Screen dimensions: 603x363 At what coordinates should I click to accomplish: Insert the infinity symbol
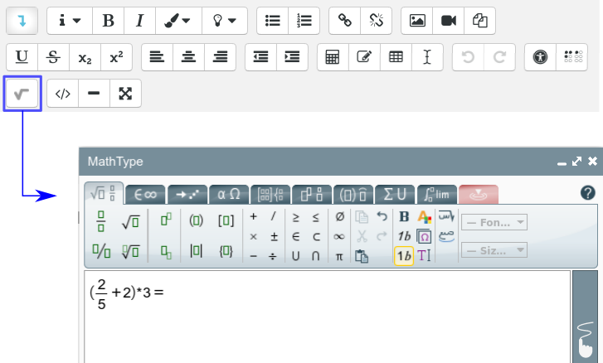tap(339, 236)
